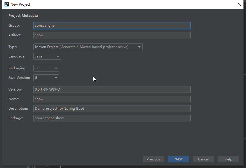Cancel the new project wizard

pyautogui.click(x=203, y=159)
